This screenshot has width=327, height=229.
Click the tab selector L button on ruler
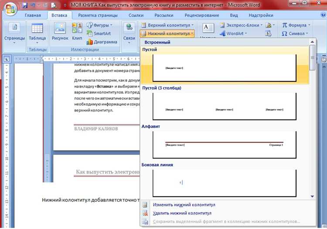7,59
